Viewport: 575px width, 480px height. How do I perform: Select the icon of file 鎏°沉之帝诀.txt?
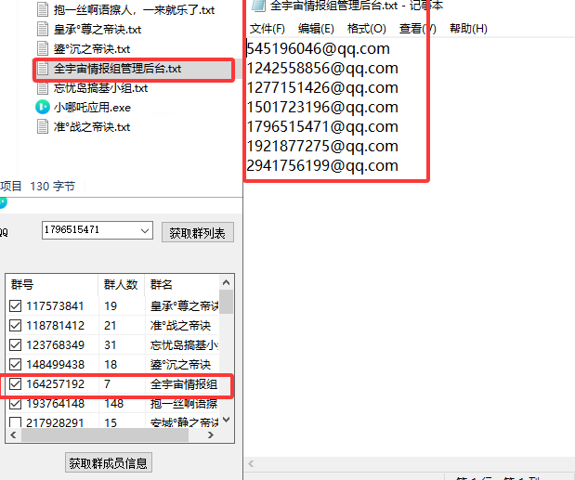(43, 48)
